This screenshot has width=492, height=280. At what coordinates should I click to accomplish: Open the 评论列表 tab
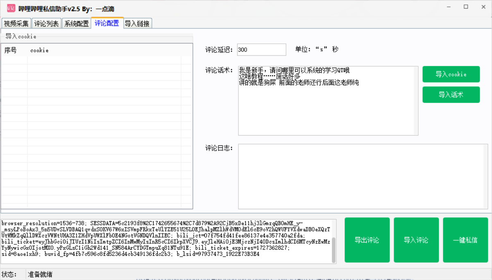(47, 24)
